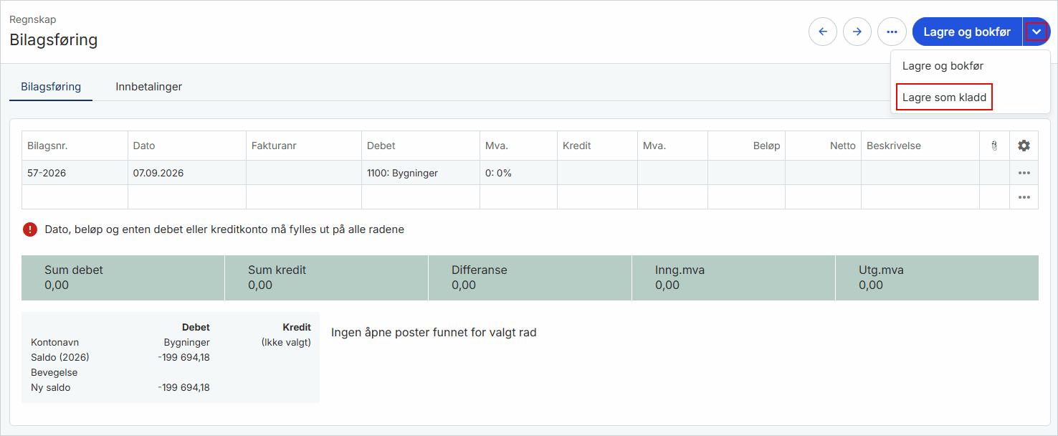Click the red error warning icon
1058x436 pixels.
click(29, 229)
